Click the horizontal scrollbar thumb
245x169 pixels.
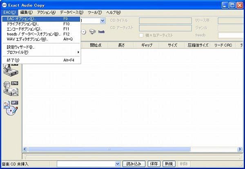pos(109,149)
